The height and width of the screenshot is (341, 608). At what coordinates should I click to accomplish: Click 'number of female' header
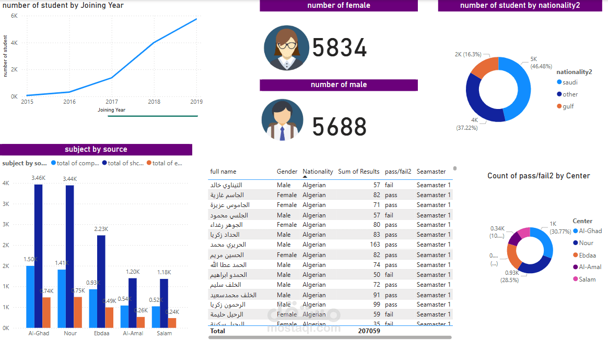(338, 5)
